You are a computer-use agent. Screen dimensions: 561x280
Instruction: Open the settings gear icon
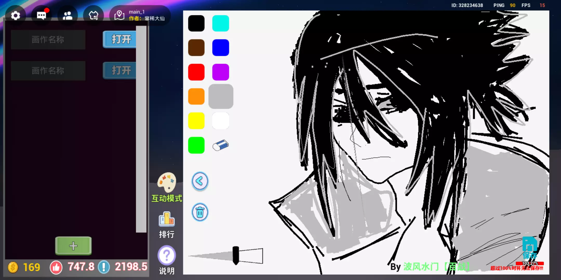click(16, 16)
